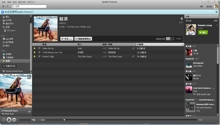The image size is (220, 125).
Task: Sort by the 已新增 added column header
Action: point(160,45)
